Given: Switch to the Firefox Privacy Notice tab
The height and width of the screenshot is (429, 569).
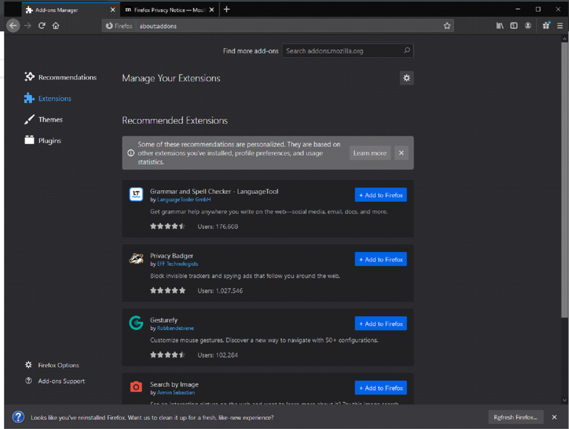Looking at the screenshot, I should (x=169, y=10).
